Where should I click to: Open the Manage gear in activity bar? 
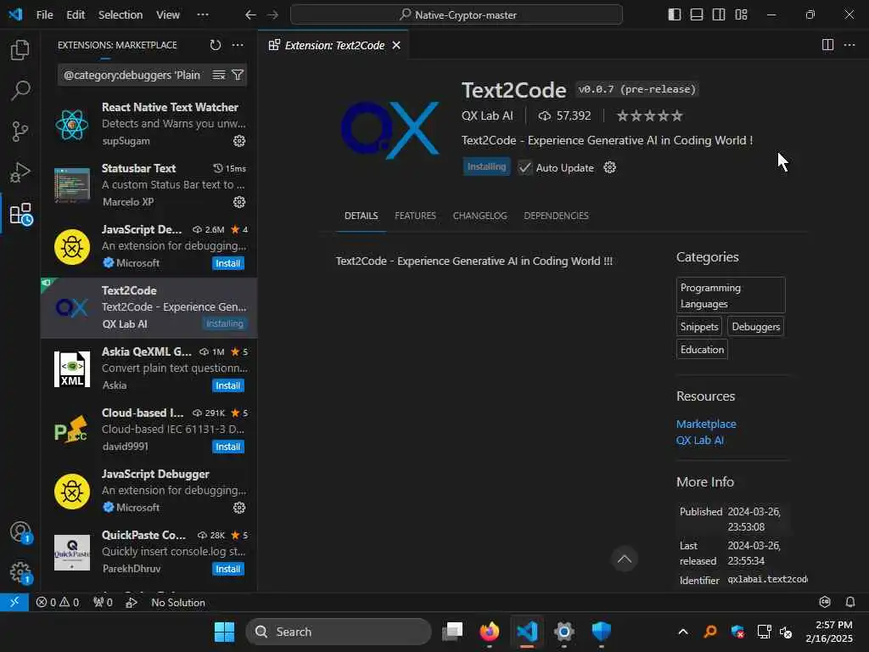(20, 573)
